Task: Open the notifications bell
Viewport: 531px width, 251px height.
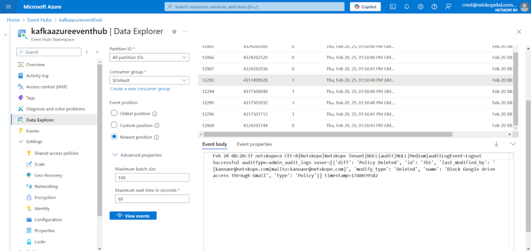Action: click(x=407, y=7)
